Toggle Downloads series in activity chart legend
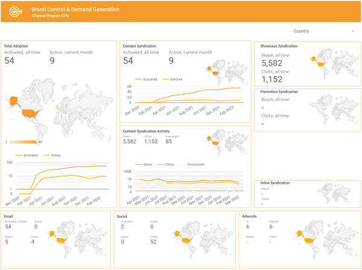Screen dimensions: 362x270 click(192, 164)
